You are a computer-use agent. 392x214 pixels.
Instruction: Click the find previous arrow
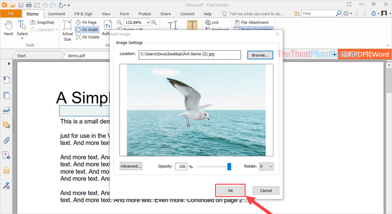(357, 13)
